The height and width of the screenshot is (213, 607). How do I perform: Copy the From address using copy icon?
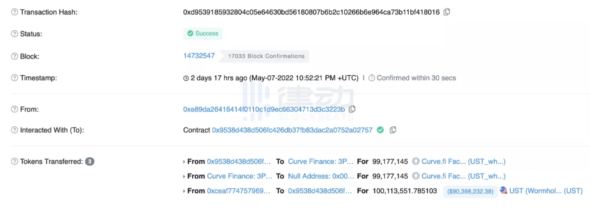click(x=352, y=109)
